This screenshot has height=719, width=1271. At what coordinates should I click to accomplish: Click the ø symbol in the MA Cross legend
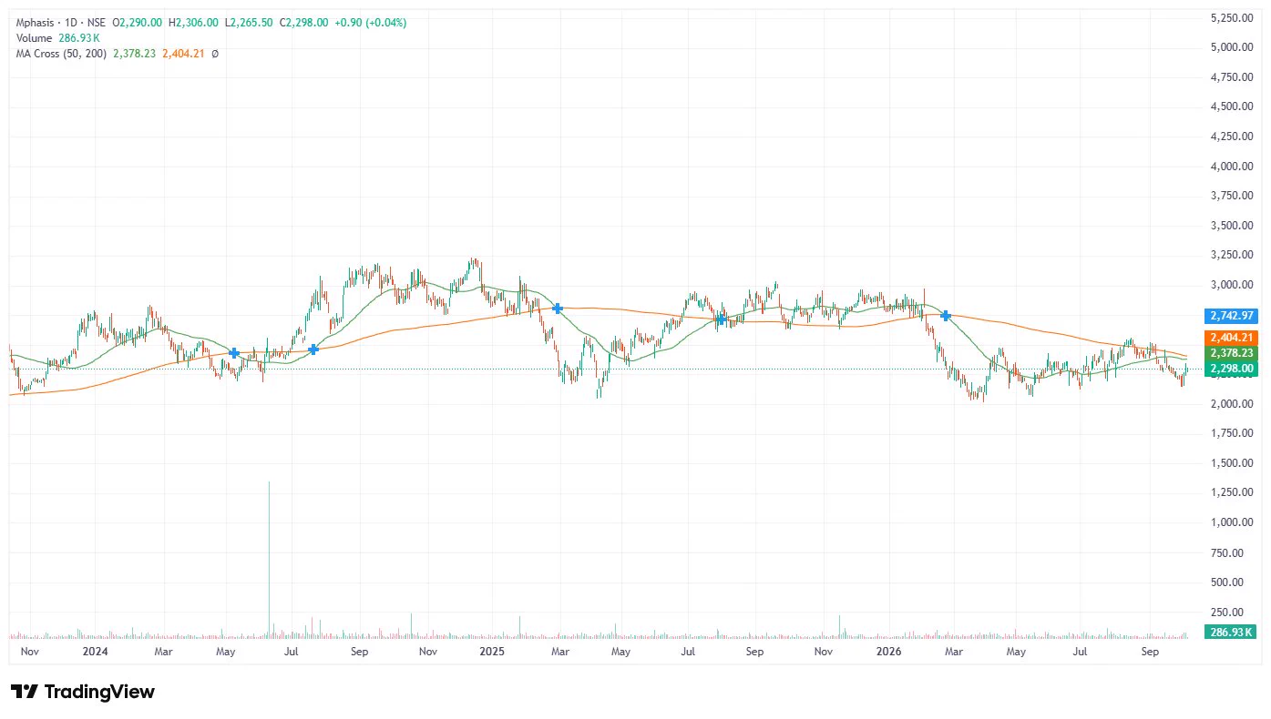click(214, 54)
